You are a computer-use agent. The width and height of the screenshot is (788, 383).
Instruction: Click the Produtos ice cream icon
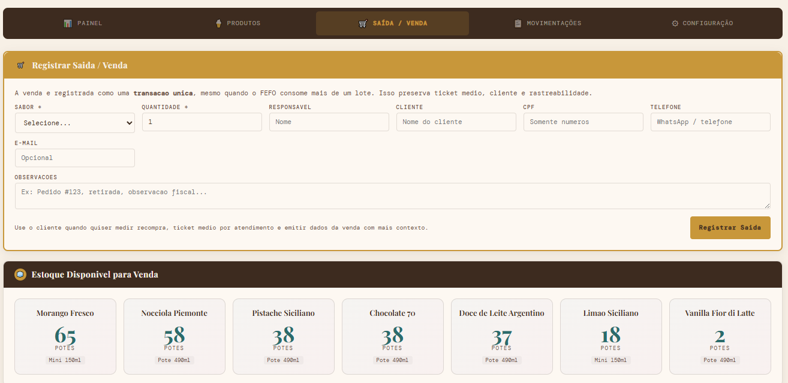[218, 23]
